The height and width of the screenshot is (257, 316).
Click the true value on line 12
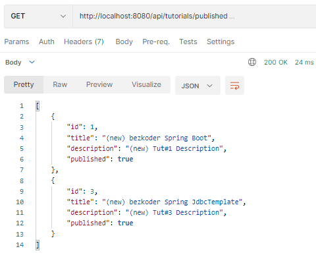(125, 223)
